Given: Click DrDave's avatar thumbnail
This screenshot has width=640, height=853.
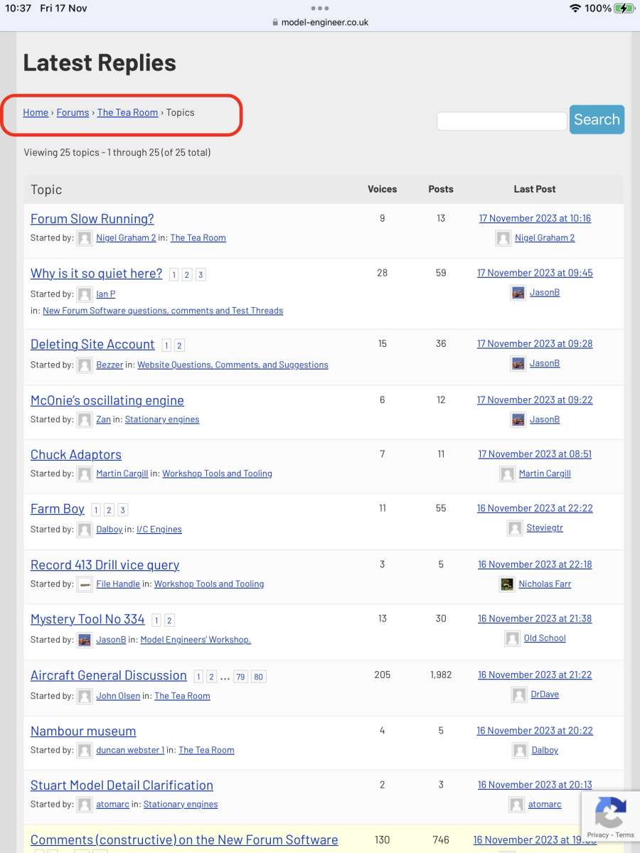Looking at the screenshot, I should [519, 694].
